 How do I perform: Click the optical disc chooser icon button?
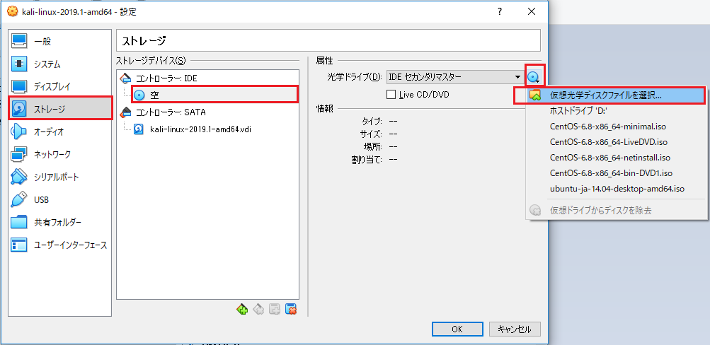click(534, 78)
